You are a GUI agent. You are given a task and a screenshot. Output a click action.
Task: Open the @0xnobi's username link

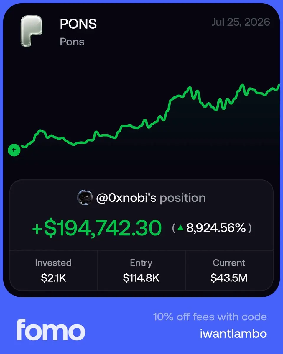[x=126, y=198]
